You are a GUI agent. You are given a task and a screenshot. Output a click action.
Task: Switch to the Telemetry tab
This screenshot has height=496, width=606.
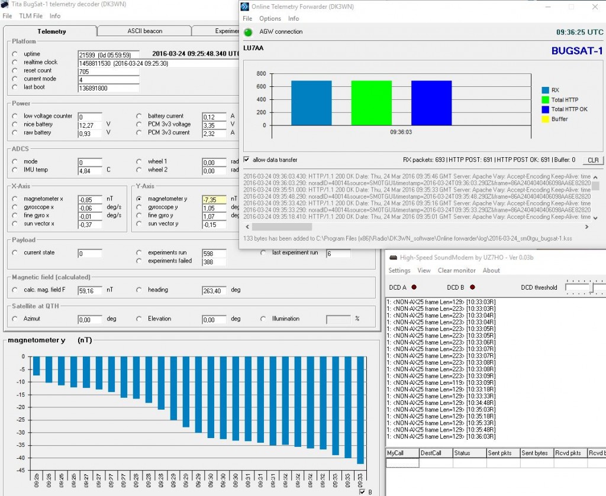pos(51,31)
